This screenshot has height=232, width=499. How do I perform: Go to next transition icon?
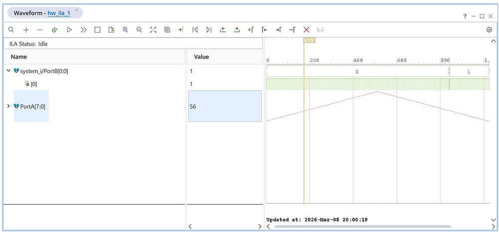[x=237, y=29]
